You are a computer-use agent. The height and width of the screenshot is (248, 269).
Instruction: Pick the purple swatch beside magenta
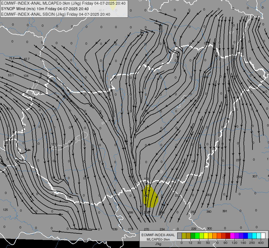(x=237, y=236)
